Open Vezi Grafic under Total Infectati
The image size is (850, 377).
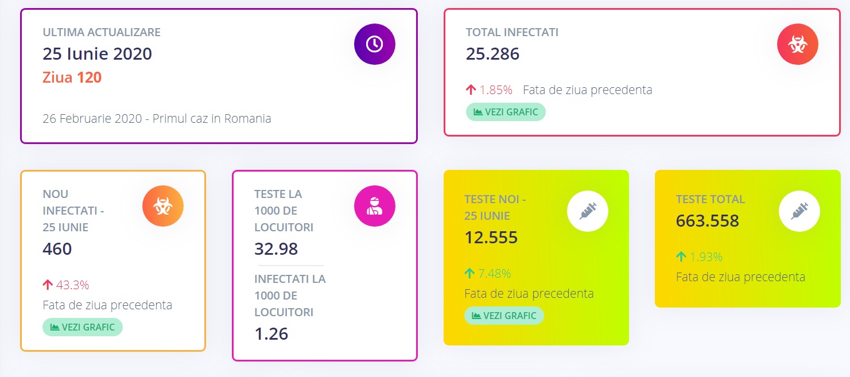click(x=506, y=112)
